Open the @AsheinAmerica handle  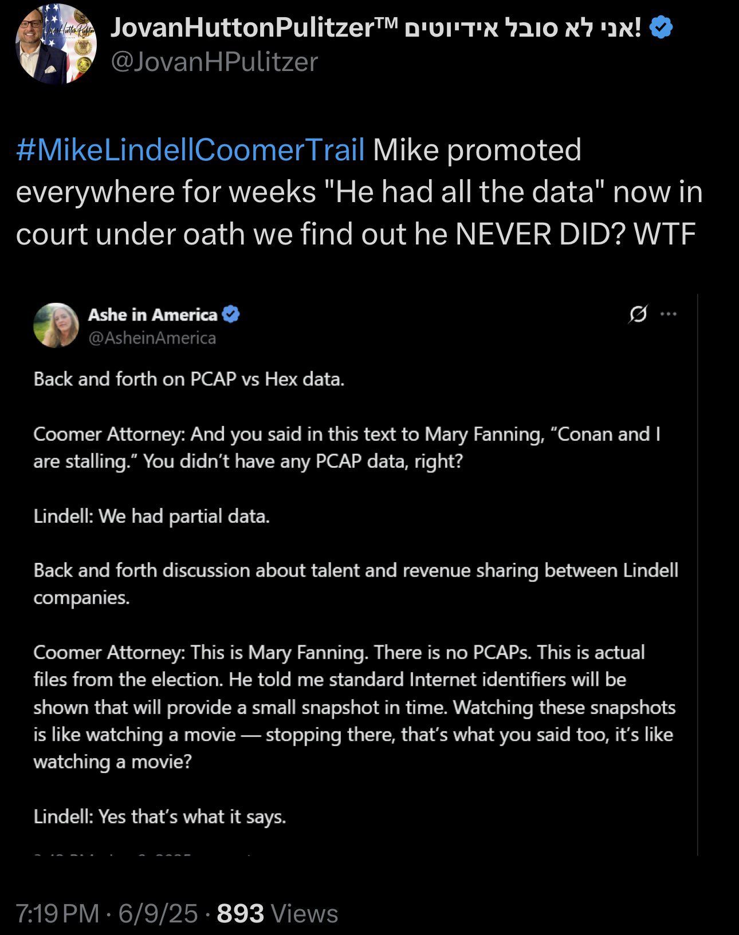pyautogui.click(x=152, y=338)
